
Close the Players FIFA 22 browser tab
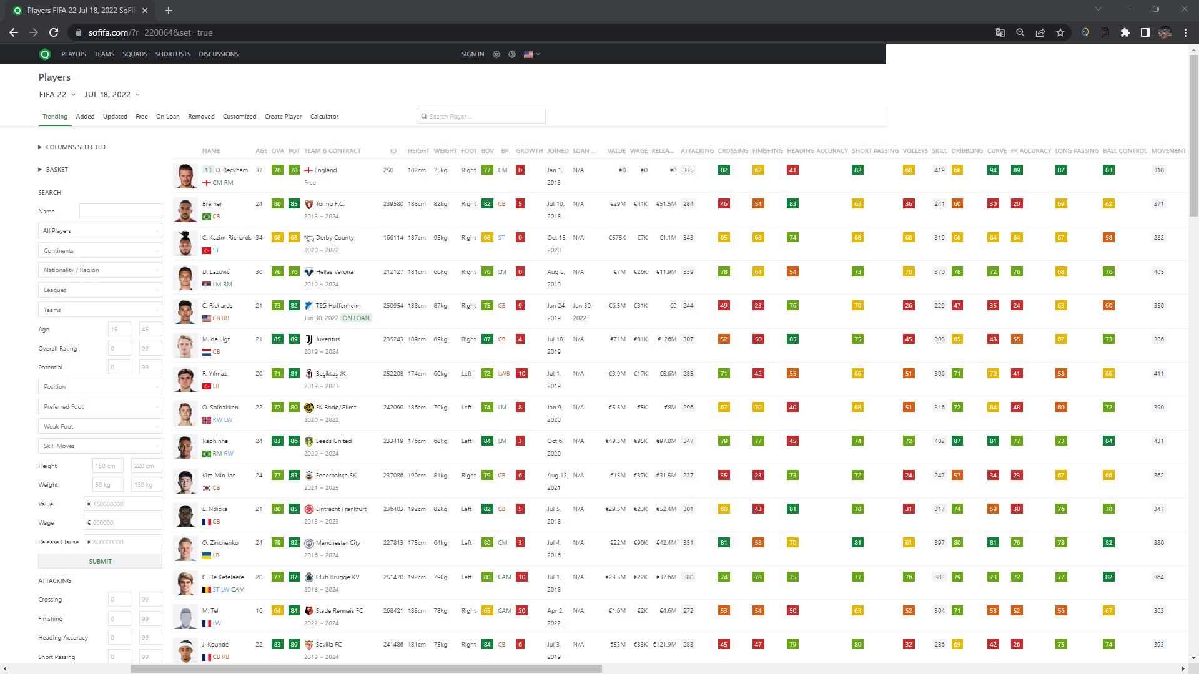(145, 11)
